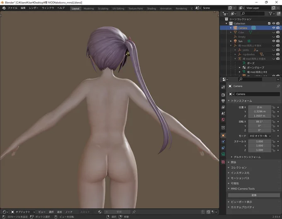Click the pin icon beside Camera header
Screen dimensions: 282x219
tap(278, 86)
